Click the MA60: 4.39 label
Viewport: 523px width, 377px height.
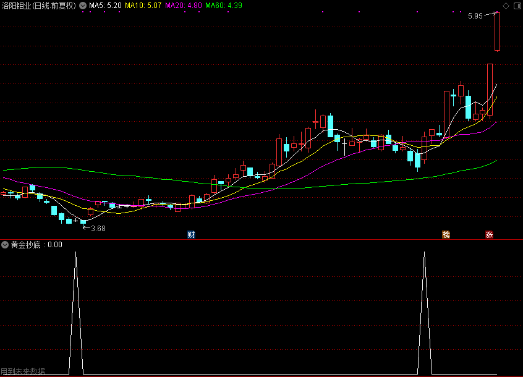click(224, 6)
